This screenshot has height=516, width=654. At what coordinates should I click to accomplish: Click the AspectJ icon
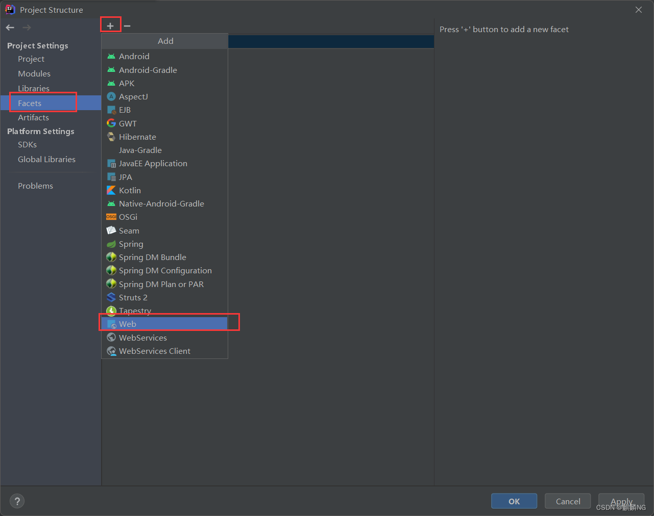[x=111, y=96]
